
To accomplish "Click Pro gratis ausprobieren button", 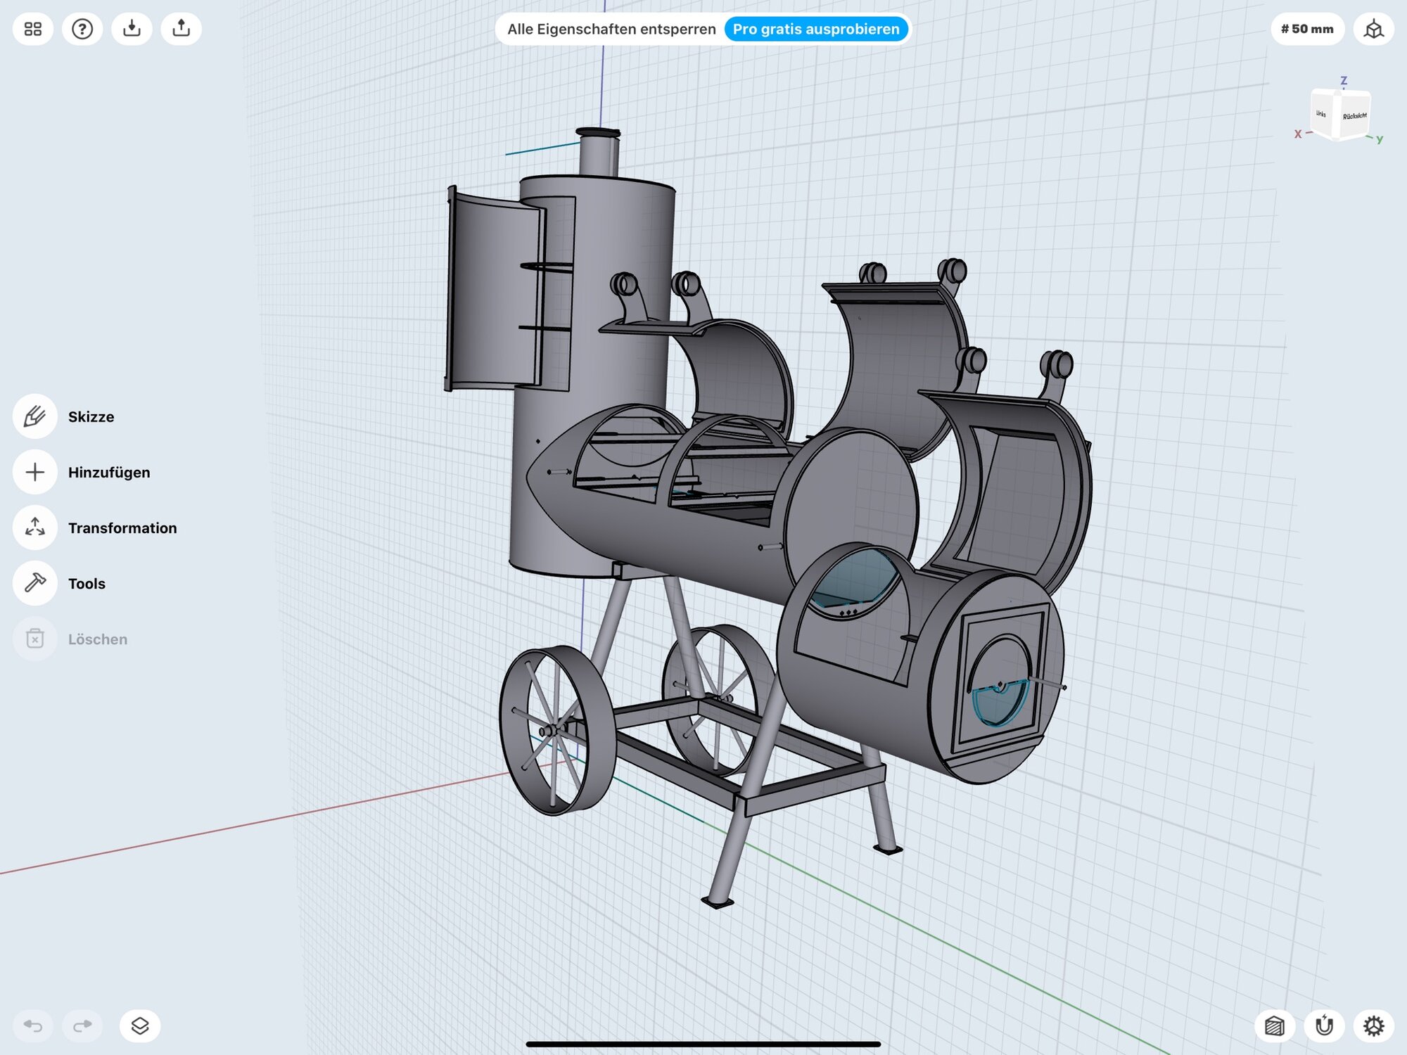I will 816,29.
